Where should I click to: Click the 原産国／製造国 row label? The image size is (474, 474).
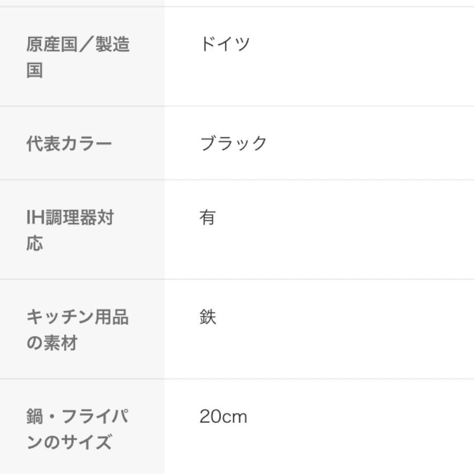coord(78,57)
